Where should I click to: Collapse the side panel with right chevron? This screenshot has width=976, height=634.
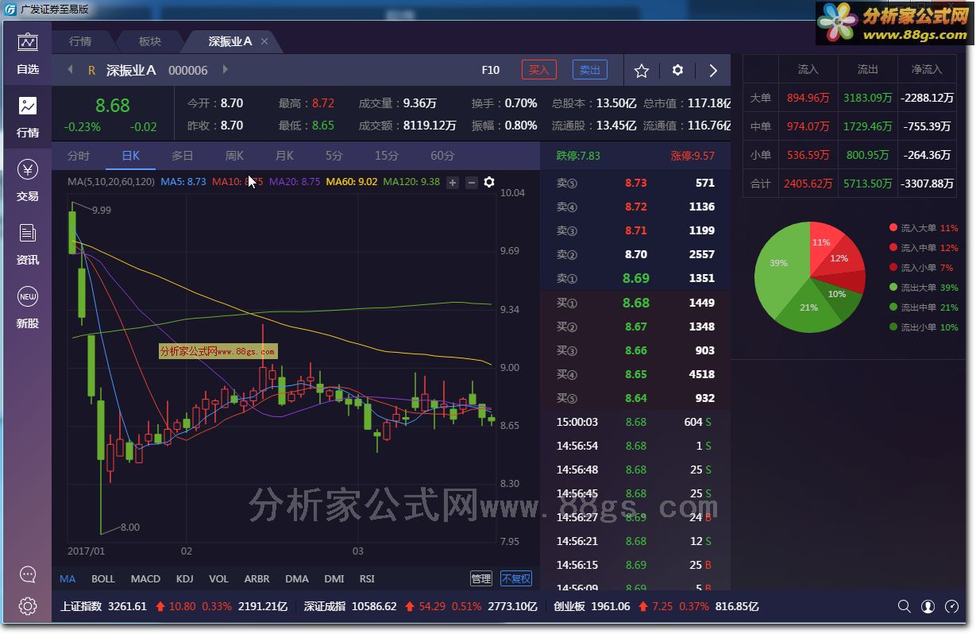click(x=713, y=71)
